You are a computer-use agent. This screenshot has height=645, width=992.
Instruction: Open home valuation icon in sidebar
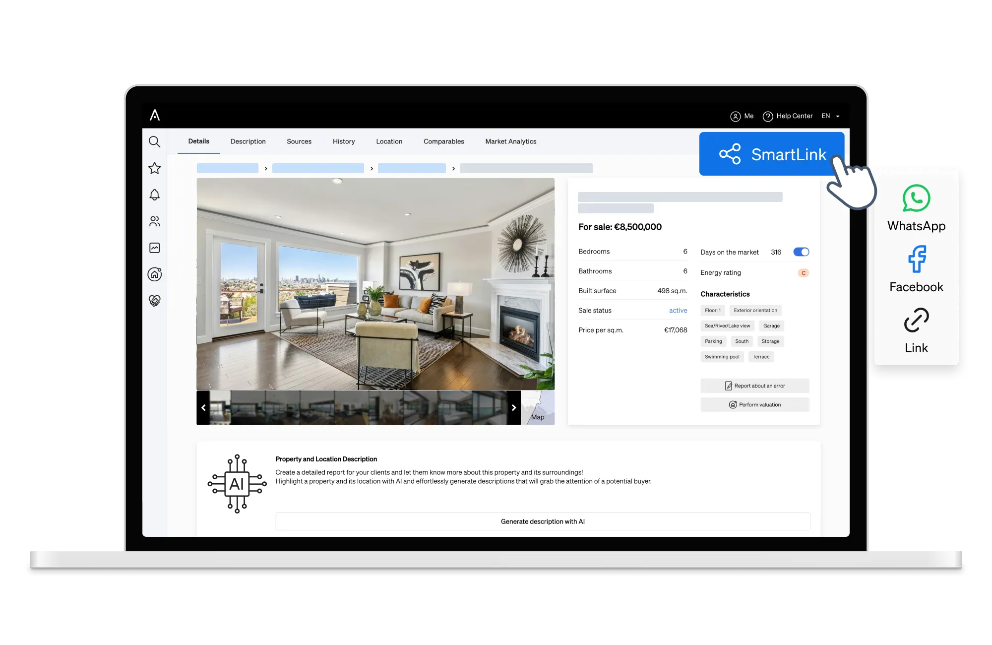click(x=154, y=274)
